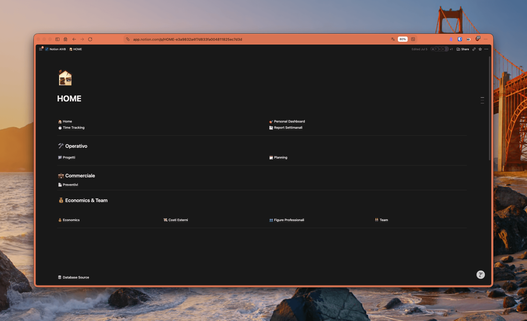The height and width of the screenshot is (321, 527).
Task: Select Notion AIVB breadcrumb item
Action: click(56, 49)
